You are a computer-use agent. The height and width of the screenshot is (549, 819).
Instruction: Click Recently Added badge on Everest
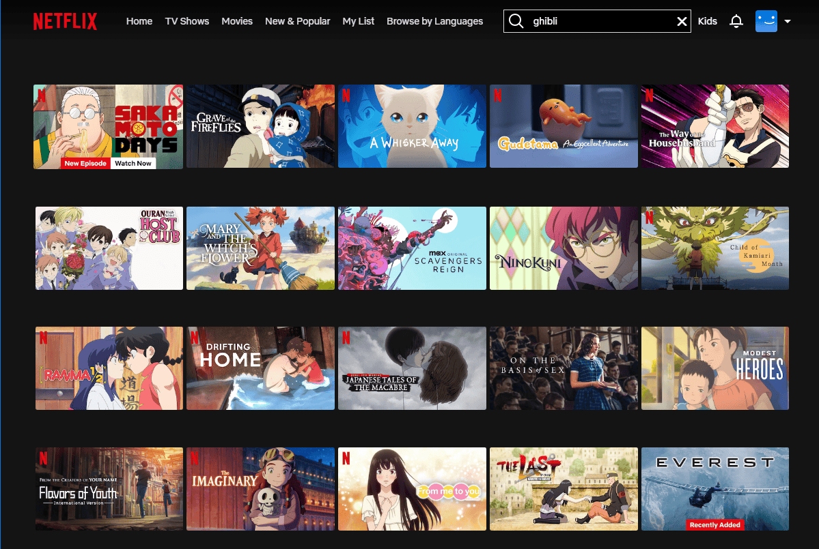[x=714, y=525]
